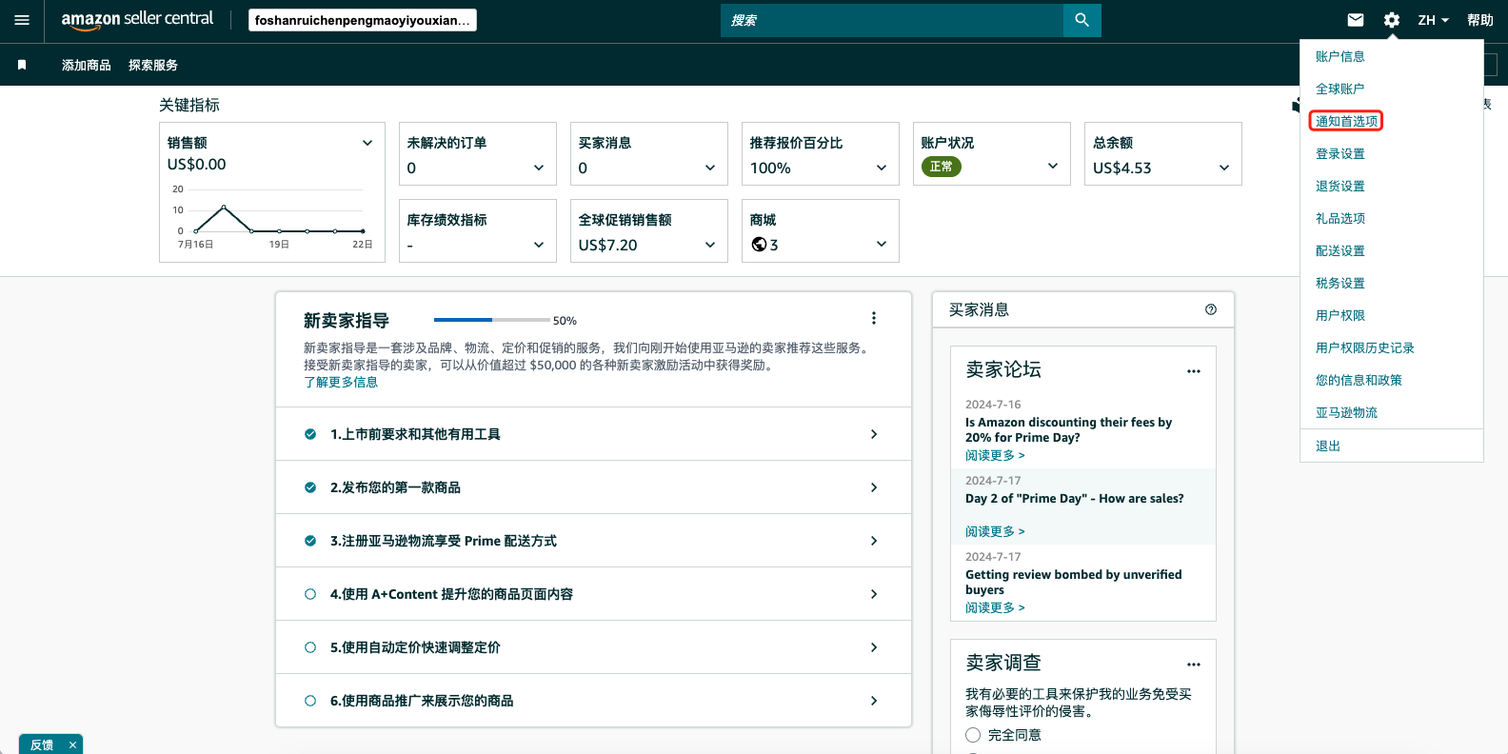Click completed checkmark for step 2
The image size is (1508, 754).
(310, 487)
